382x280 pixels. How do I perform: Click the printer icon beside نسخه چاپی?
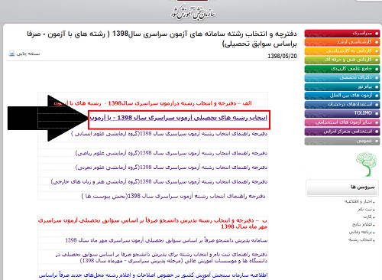(x=11, y=54)
